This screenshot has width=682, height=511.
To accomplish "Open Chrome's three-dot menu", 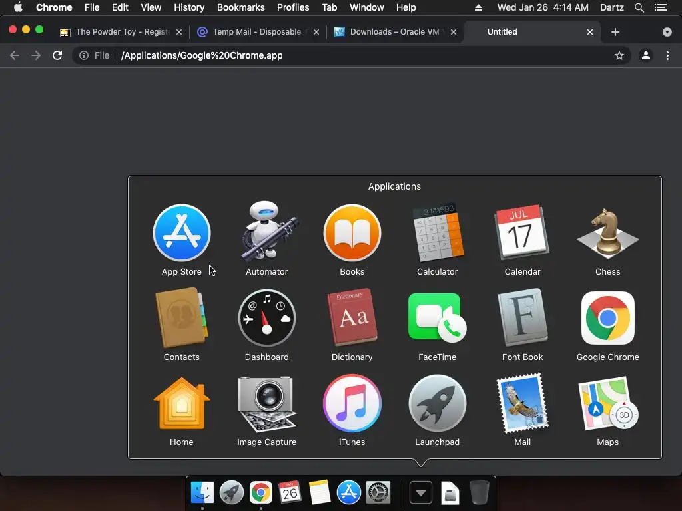I will tap(667, 55).
